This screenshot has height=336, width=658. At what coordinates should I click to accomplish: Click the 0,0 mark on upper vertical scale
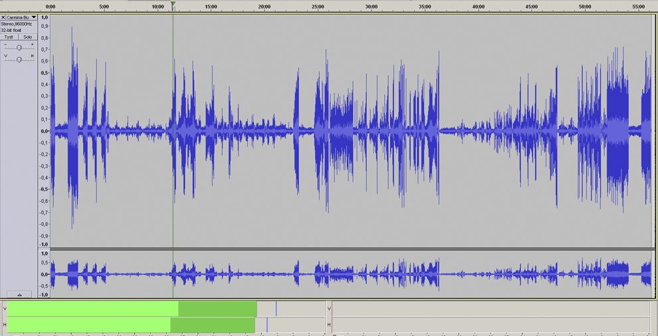[45, 131]
